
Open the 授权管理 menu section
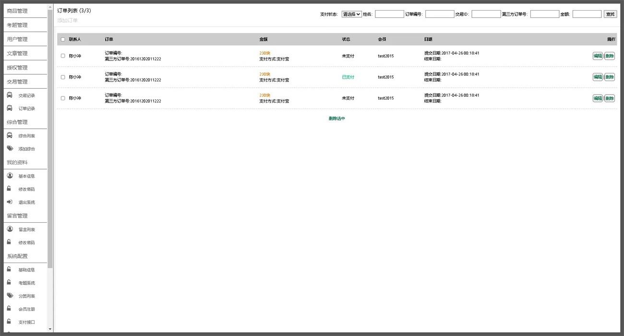(x=17, y=68)
